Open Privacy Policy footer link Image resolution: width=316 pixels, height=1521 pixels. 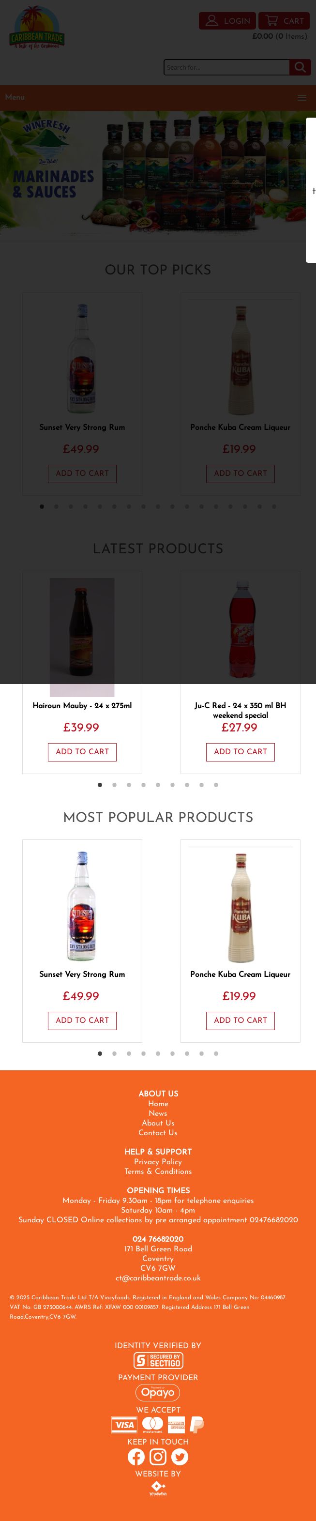point(158,1161)
